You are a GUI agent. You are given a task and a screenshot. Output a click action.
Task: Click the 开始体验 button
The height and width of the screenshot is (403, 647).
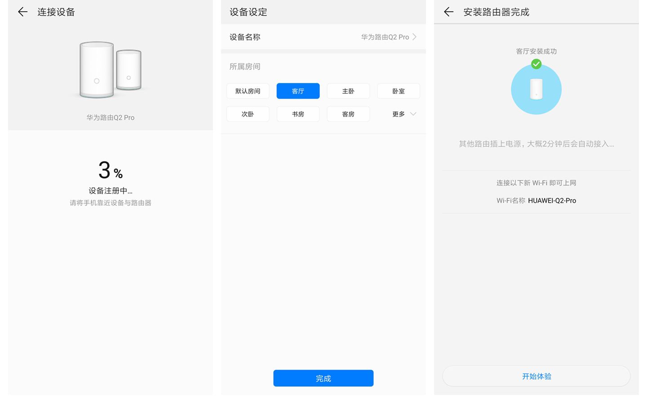[x=536, y=376]
